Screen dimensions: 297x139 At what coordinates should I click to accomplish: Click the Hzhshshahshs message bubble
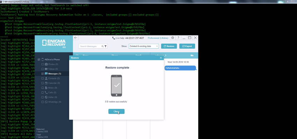tap(180, 68)
